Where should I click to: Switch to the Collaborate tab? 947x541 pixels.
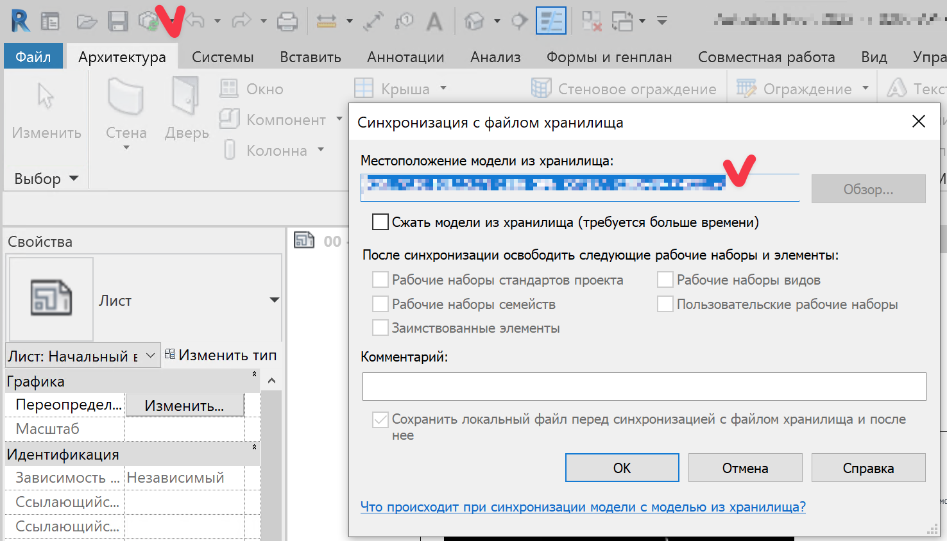[767, 57]
